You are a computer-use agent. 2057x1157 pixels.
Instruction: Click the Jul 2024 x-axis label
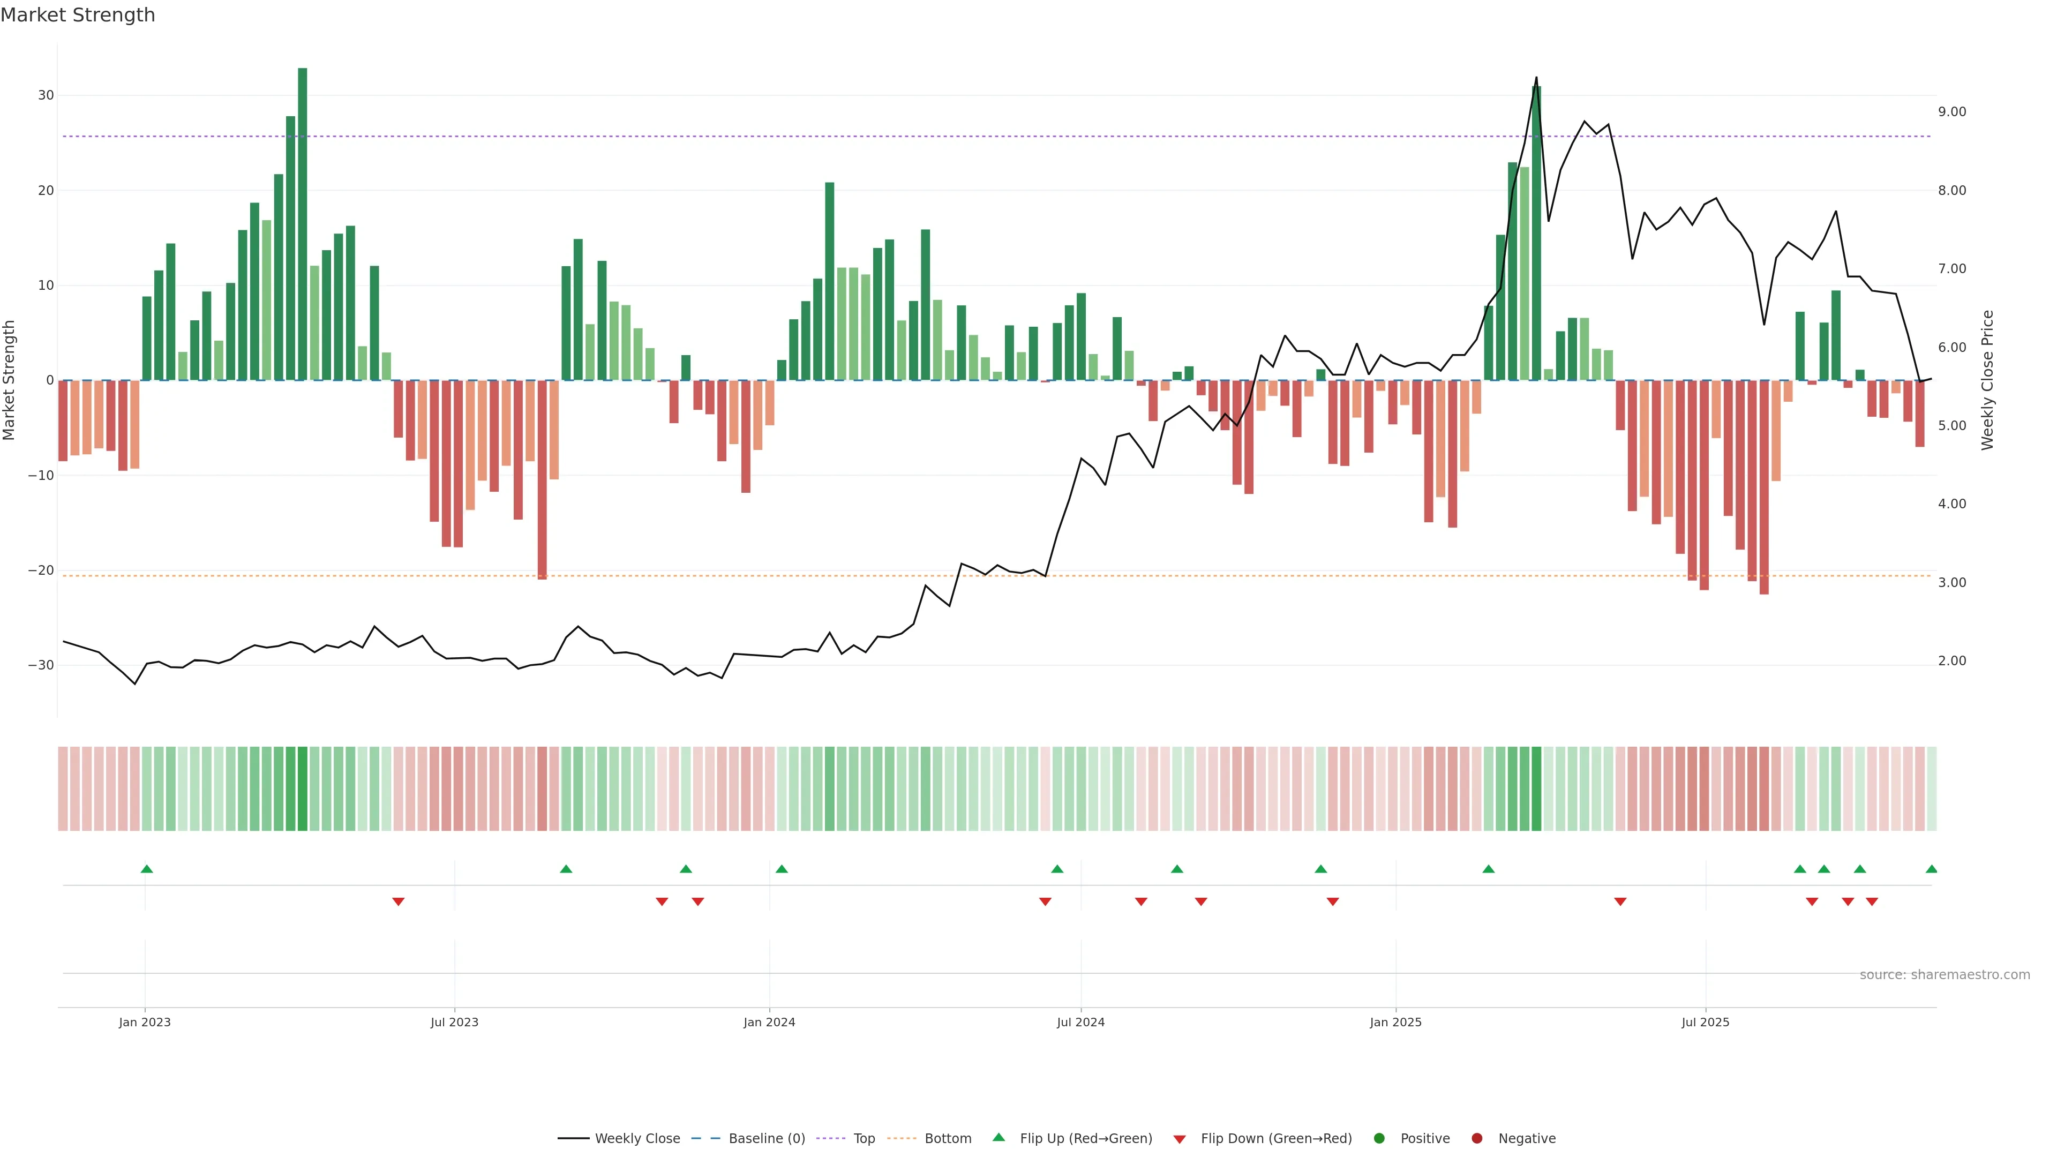(1080, 1022)
